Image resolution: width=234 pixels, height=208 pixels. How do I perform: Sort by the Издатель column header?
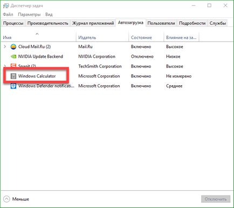(102, 37)
